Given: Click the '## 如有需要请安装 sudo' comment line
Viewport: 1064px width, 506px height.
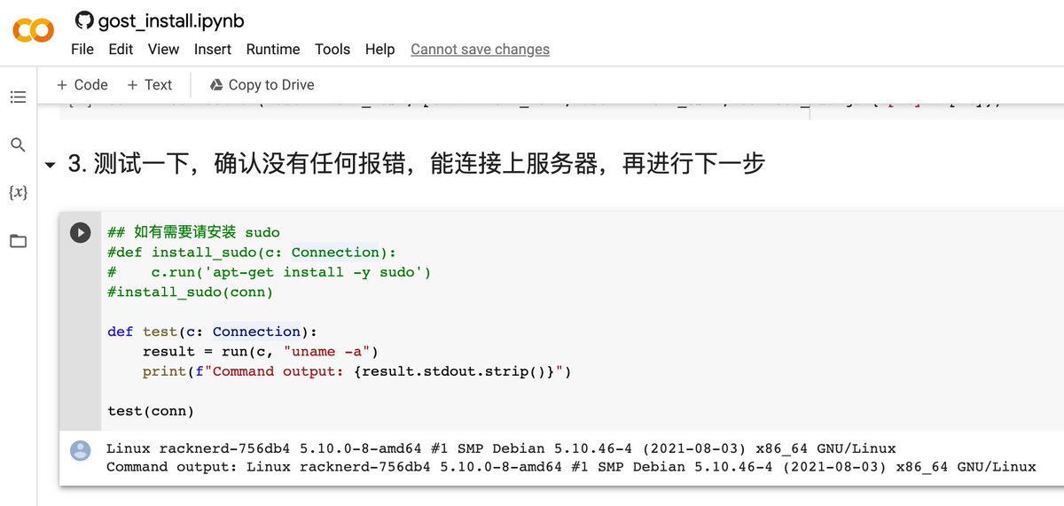Looking at the screenshot, I should pyautogui.click(x=193, y=232).
